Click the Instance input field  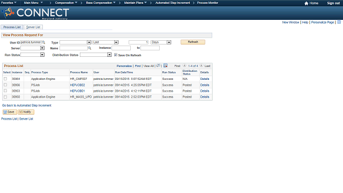point(121,48)
